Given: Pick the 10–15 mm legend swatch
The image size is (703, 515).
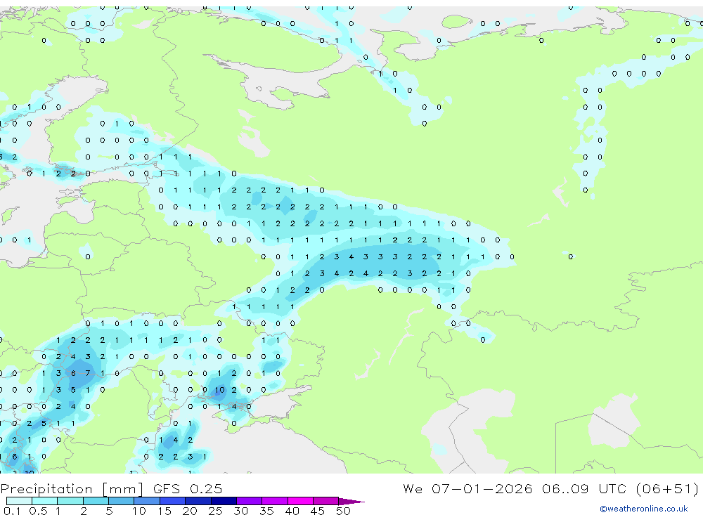Looking at the screenshot, I should (147, 501).
